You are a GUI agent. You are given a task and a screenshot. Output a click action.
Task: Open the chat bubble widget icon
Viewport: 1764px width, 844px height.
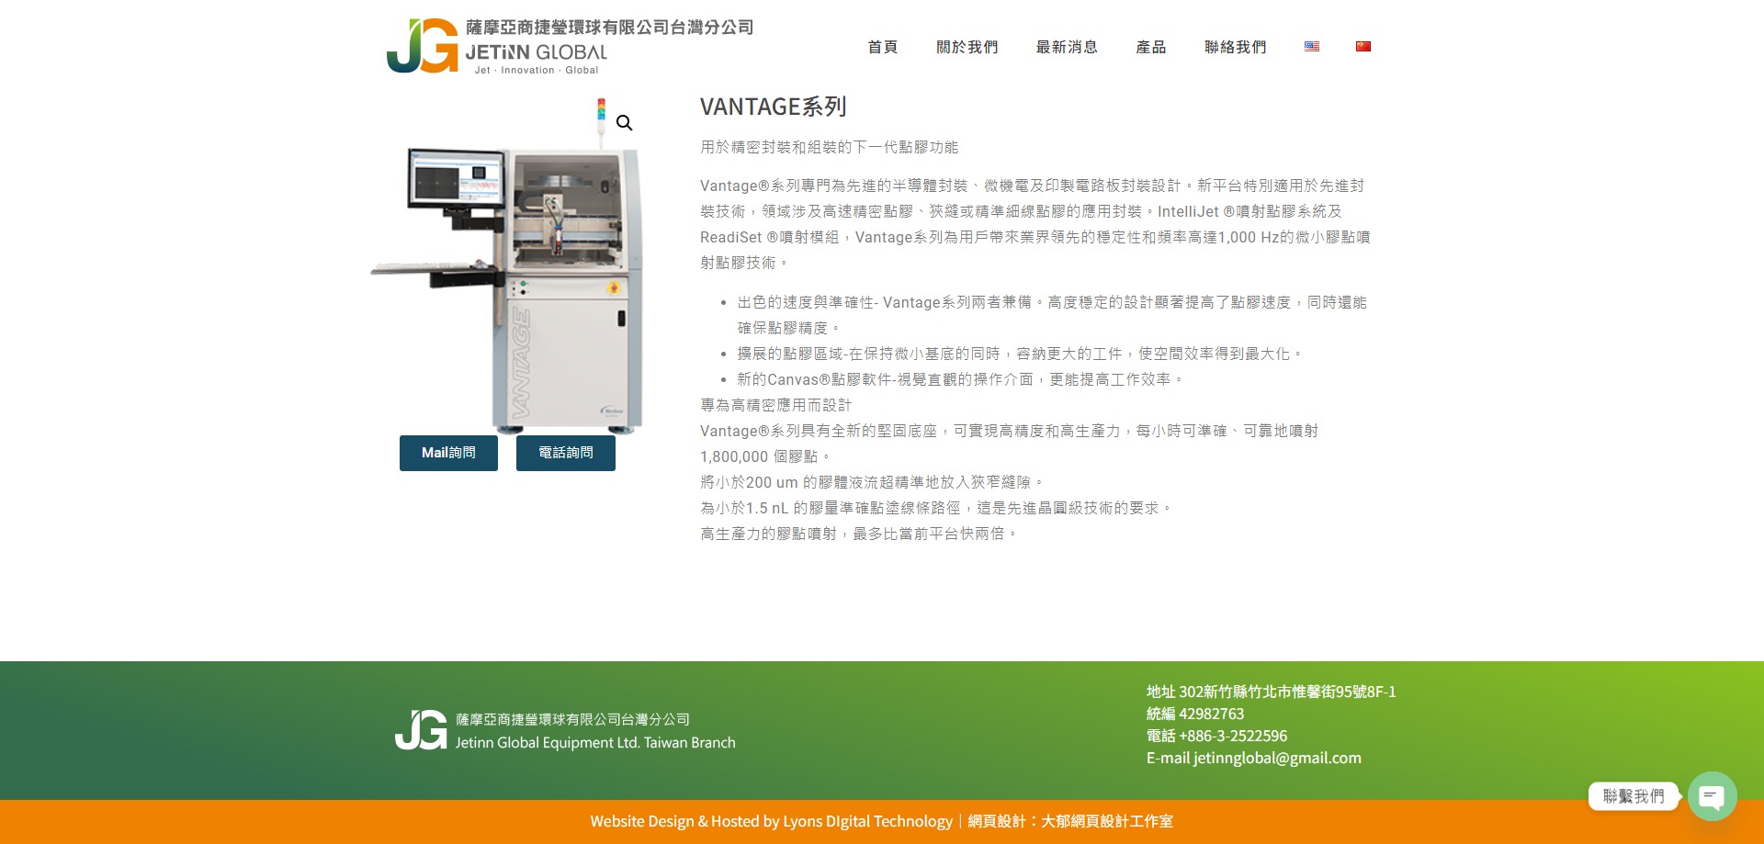pyautogui.click(x=1712, y=796)
